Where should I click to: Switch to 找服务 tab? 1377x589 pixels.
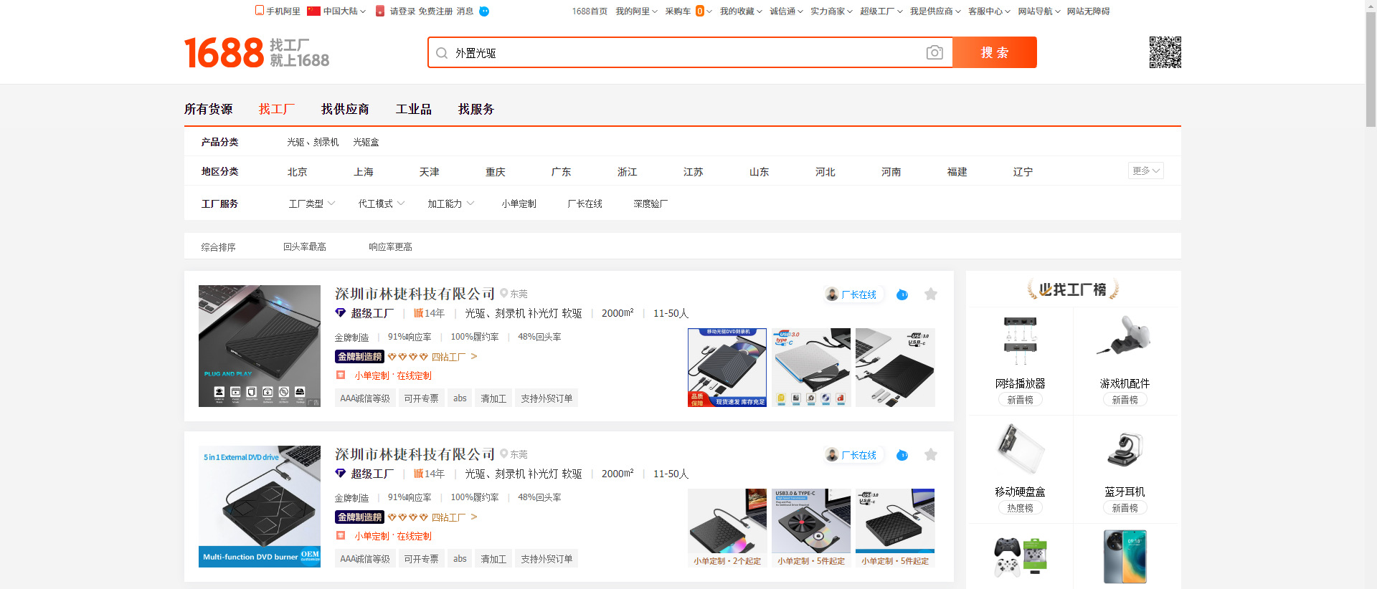pos(476,109)
